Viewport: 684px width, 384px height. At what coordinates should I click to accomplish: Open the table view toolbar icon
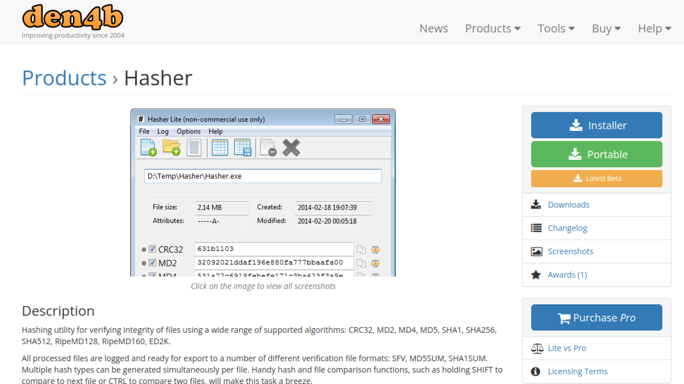click(220, 147)
